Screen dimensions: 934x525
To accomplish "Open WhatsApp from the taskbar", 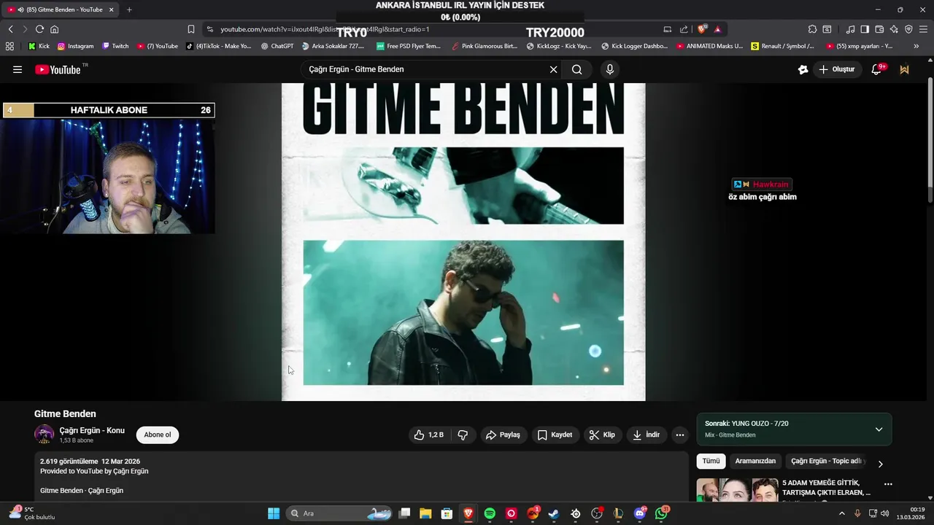I will click(661, 513).
